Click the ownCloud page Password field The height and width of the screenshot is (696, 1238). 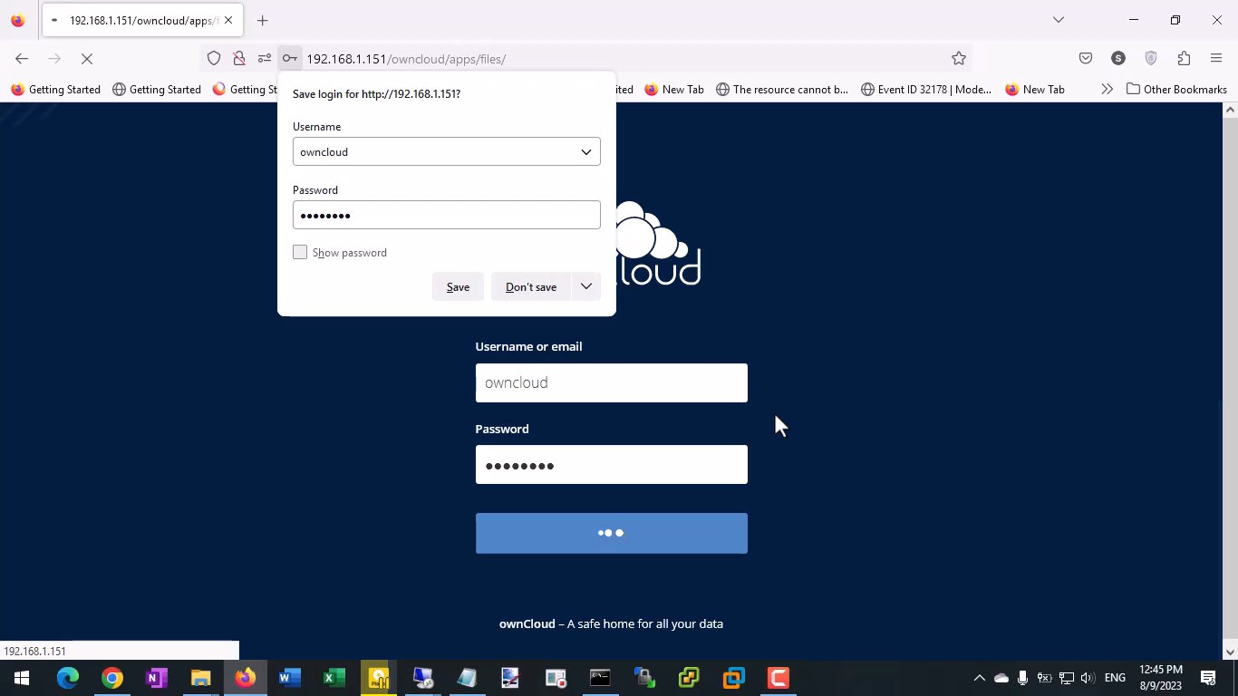coord(612,464)
